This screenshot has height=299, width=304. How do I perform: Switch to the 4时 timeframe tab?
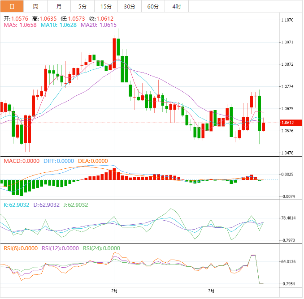(177, 6)
